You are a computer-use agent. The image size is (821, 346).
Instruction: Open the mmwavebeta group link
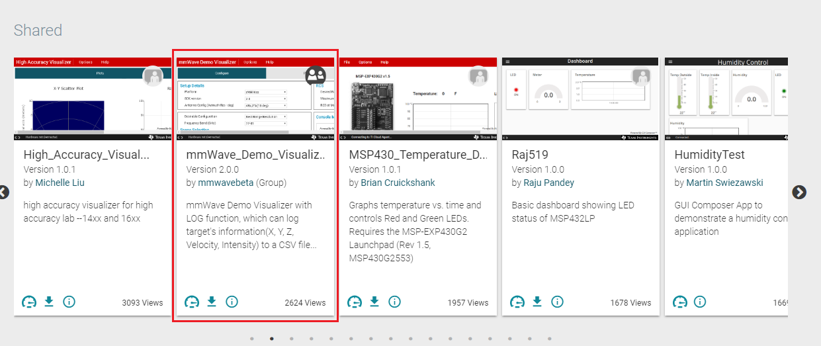click(226, 183)
